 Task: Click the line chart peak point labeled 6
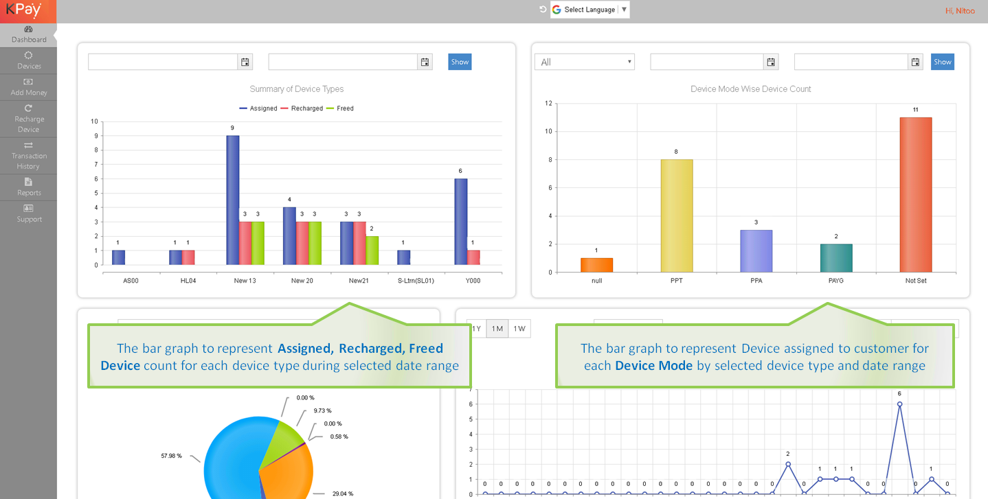point(899,404)
